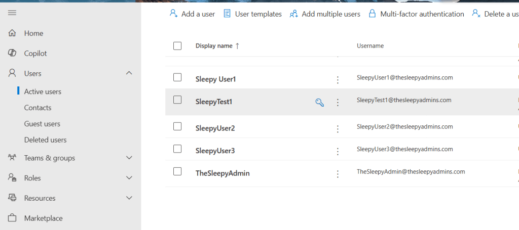Screen dimensions: 519x230
Task: Click the Add a user icon
Action: coord(174,14)
